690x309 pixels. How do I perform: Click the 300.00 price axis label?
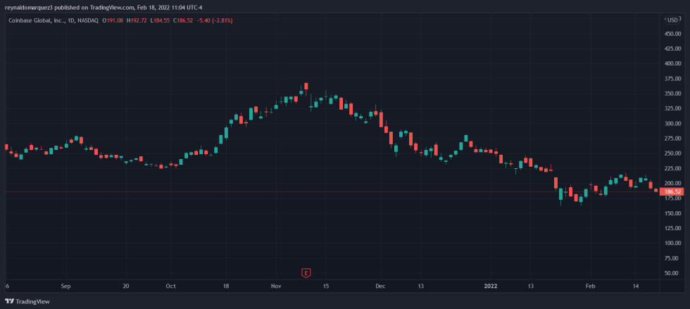point(672,123)
